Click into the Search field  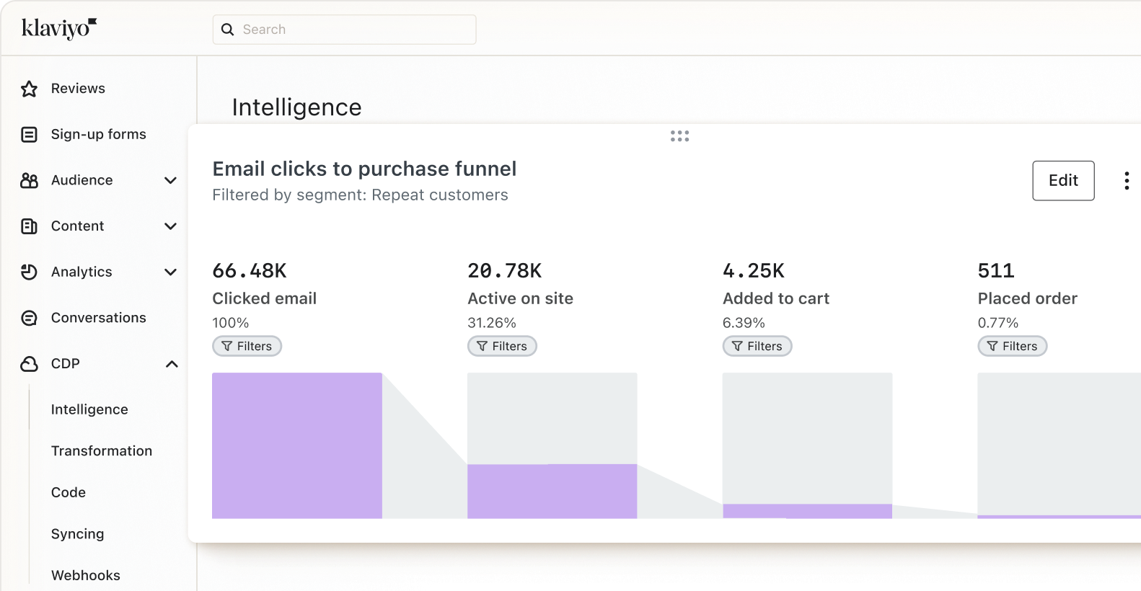click(353, 30)
